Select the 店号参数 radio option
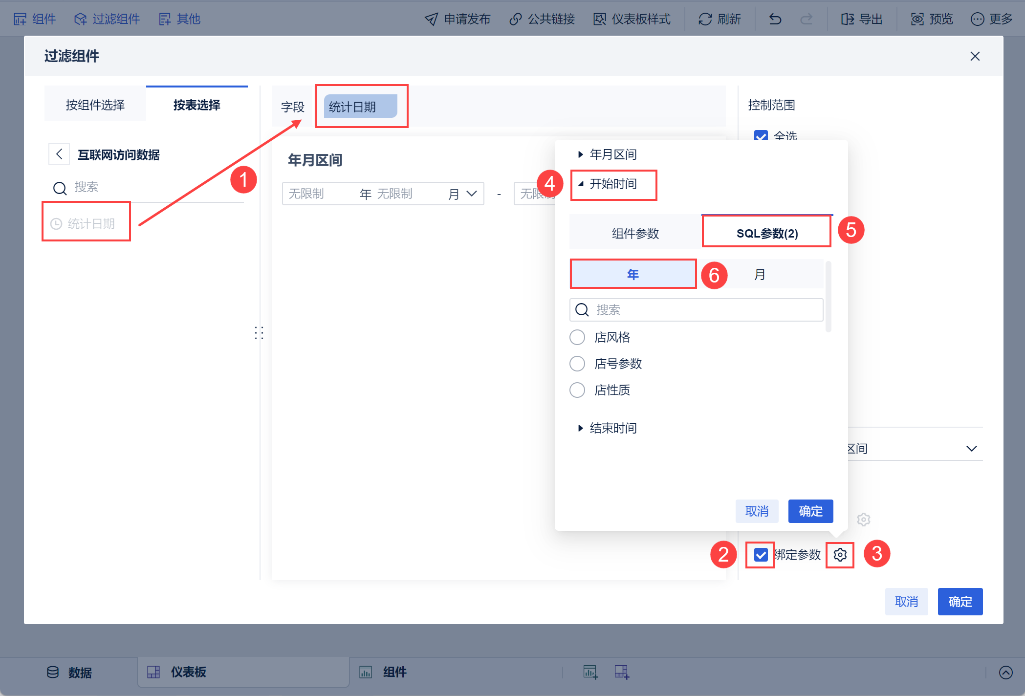This screenshot has width=1025, height=696. 577,364
